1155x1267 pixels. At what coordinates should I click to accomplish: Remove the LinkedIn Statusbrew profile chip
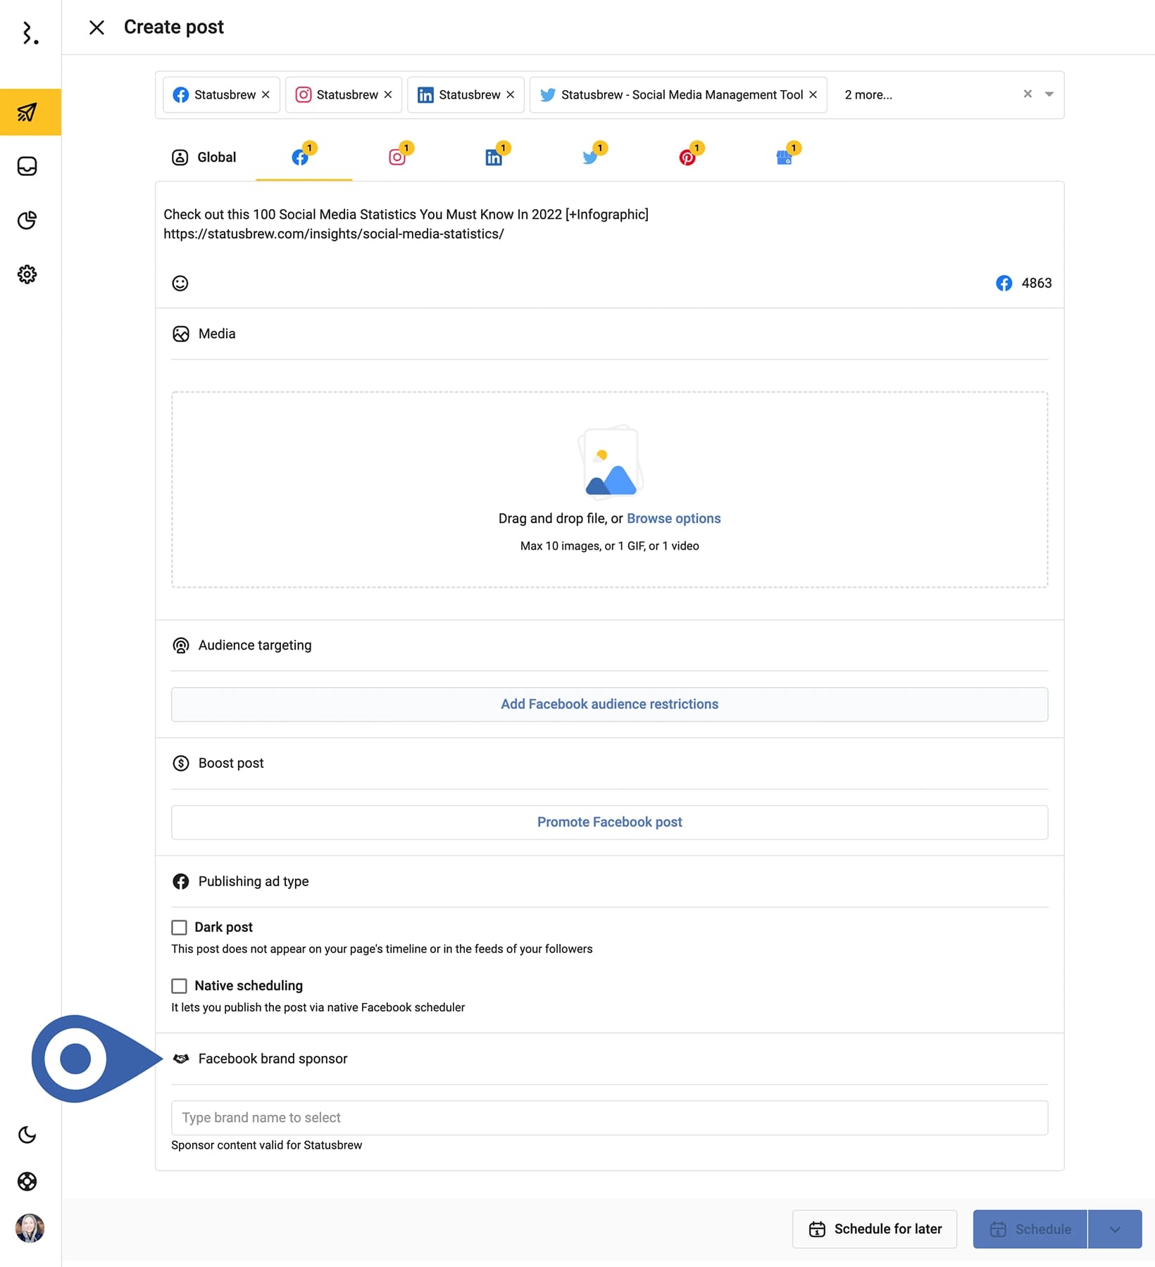(x=511, y=94)
